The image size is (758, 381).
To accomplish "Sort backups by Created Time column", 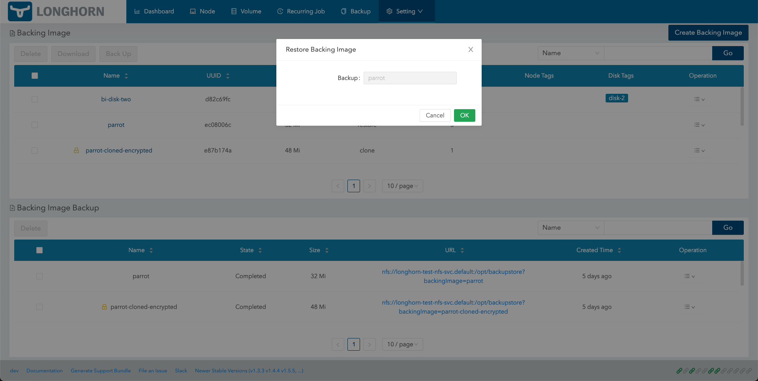I will point(619,250).
